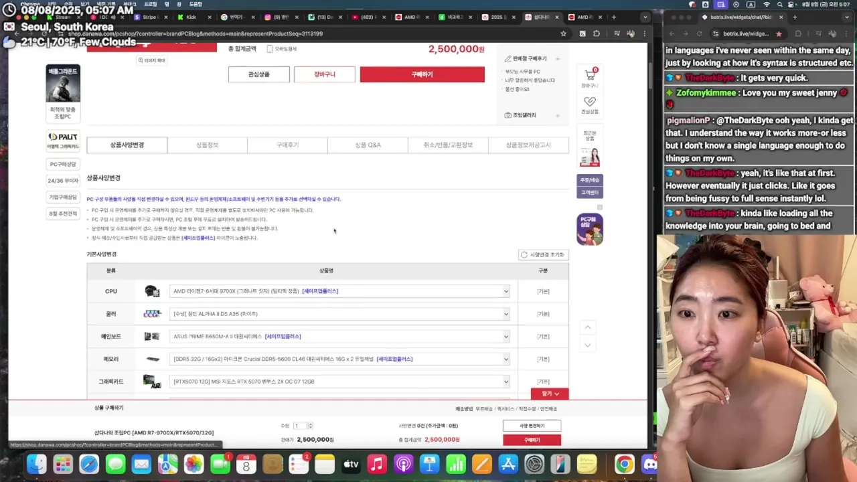Open the 메모리 memory dropdown
This screenshot has height=482, width=857.
[x=339, y=359]
